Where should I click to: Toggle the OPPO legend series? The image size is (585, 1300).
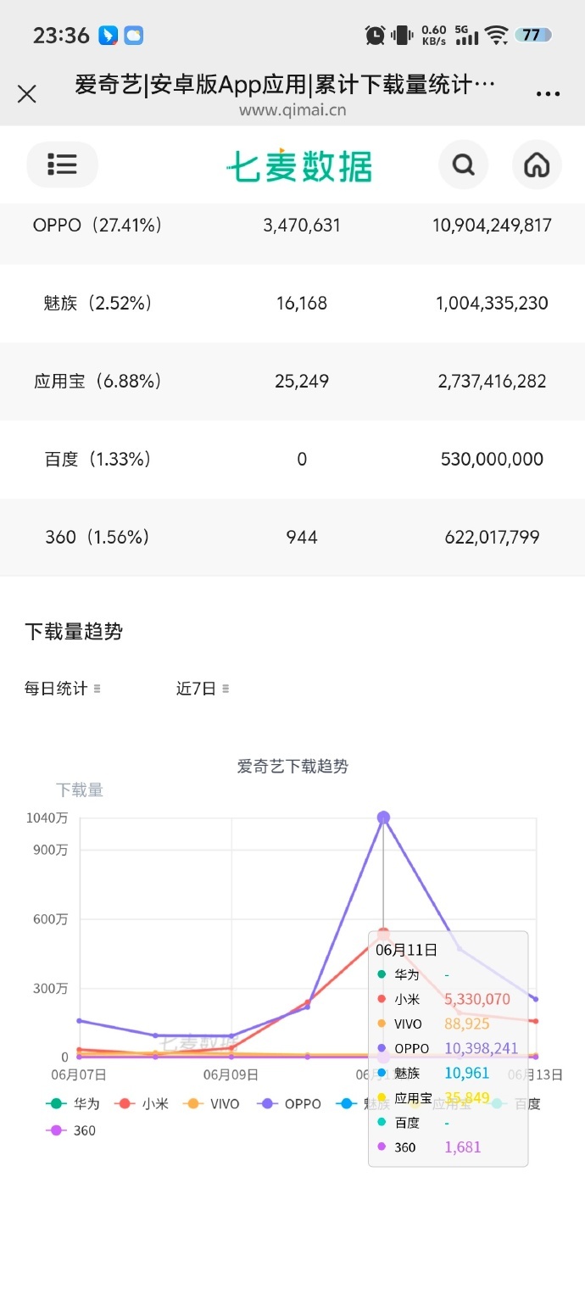(x=288, y=1103)
